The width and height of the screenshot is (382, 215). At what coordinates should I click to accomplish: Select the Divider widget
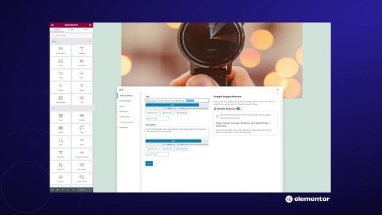click(x=61, y=87)
